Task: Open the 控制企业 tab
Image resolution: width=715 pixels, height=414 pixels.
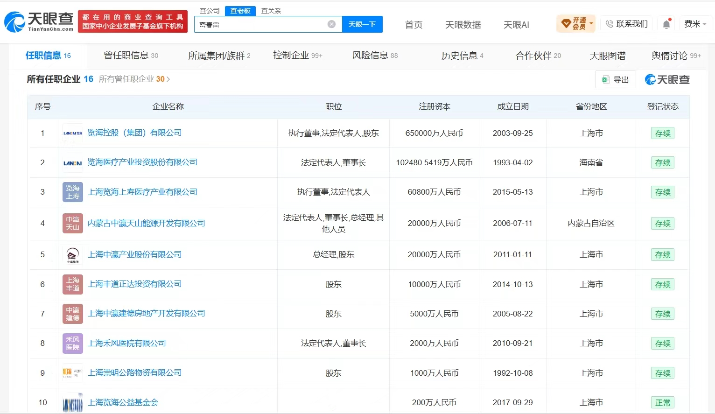Action: pyautogui.click(x=298, y=56)
